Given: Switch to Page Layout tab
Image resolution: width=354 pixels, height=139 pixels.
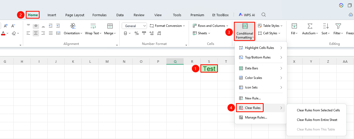Looking at the screenshot, I should [x=75, y=15].
